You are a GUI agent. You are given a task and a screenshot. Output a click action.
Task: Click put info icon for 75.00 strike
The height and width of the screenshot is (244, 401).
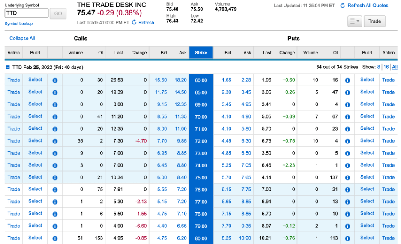pos(347,178)
